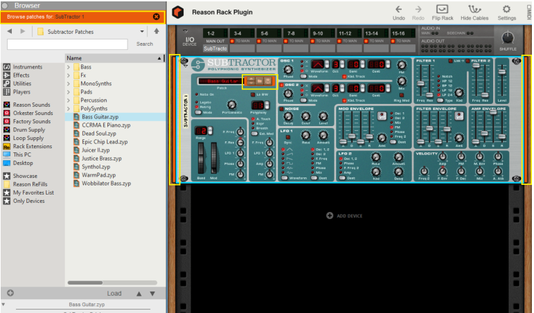Screen dimensions: 534x313
Task: Open Rack Extensions location
Action: click(33, 146)
